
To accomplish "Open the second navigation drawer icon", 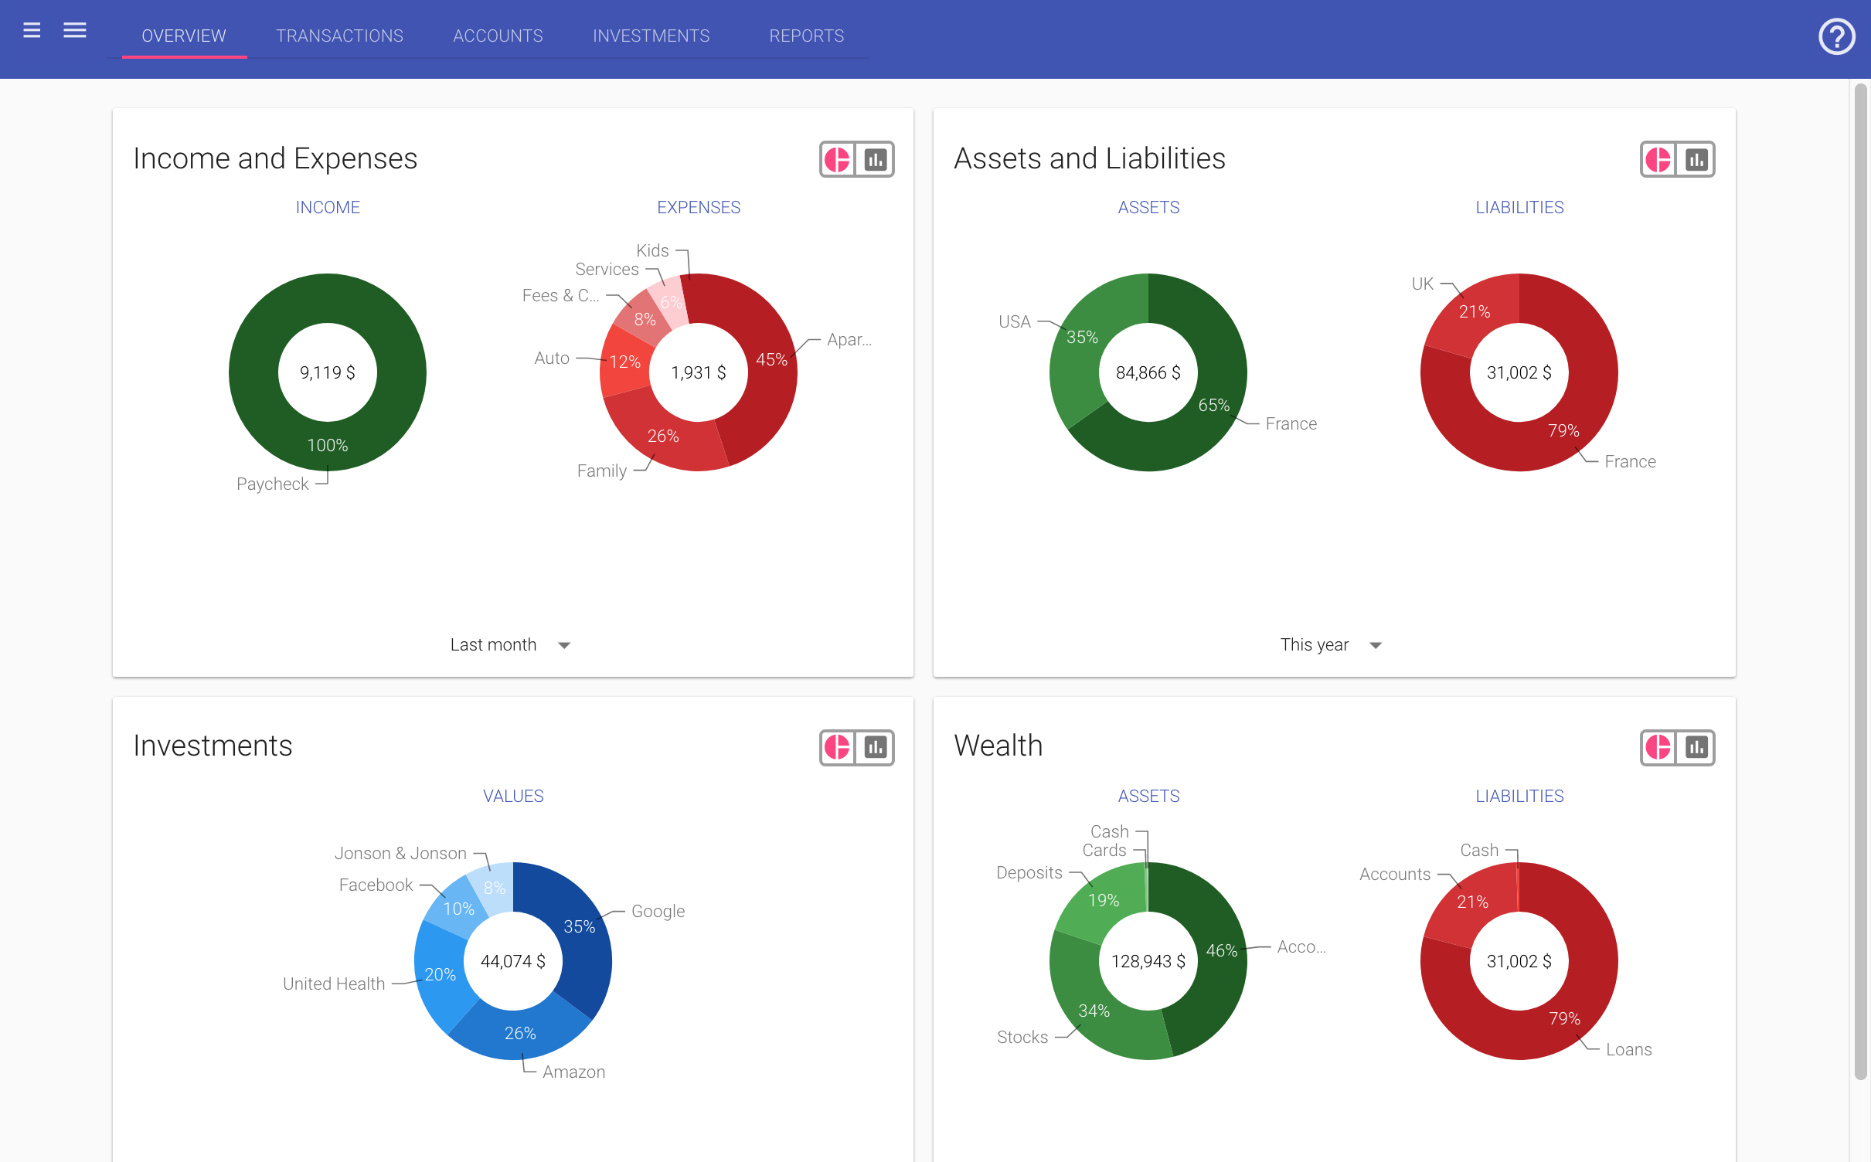I will click(75, 30).
